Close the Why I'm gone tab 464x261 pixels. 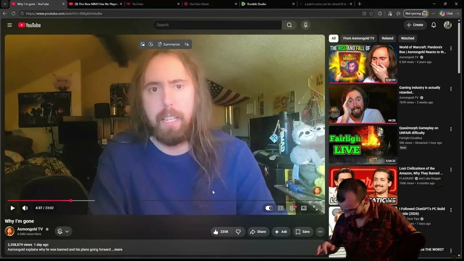(63, 4)
